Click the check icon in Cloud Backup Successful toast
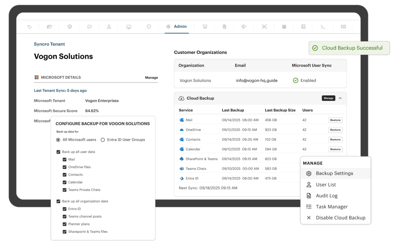 315,48
